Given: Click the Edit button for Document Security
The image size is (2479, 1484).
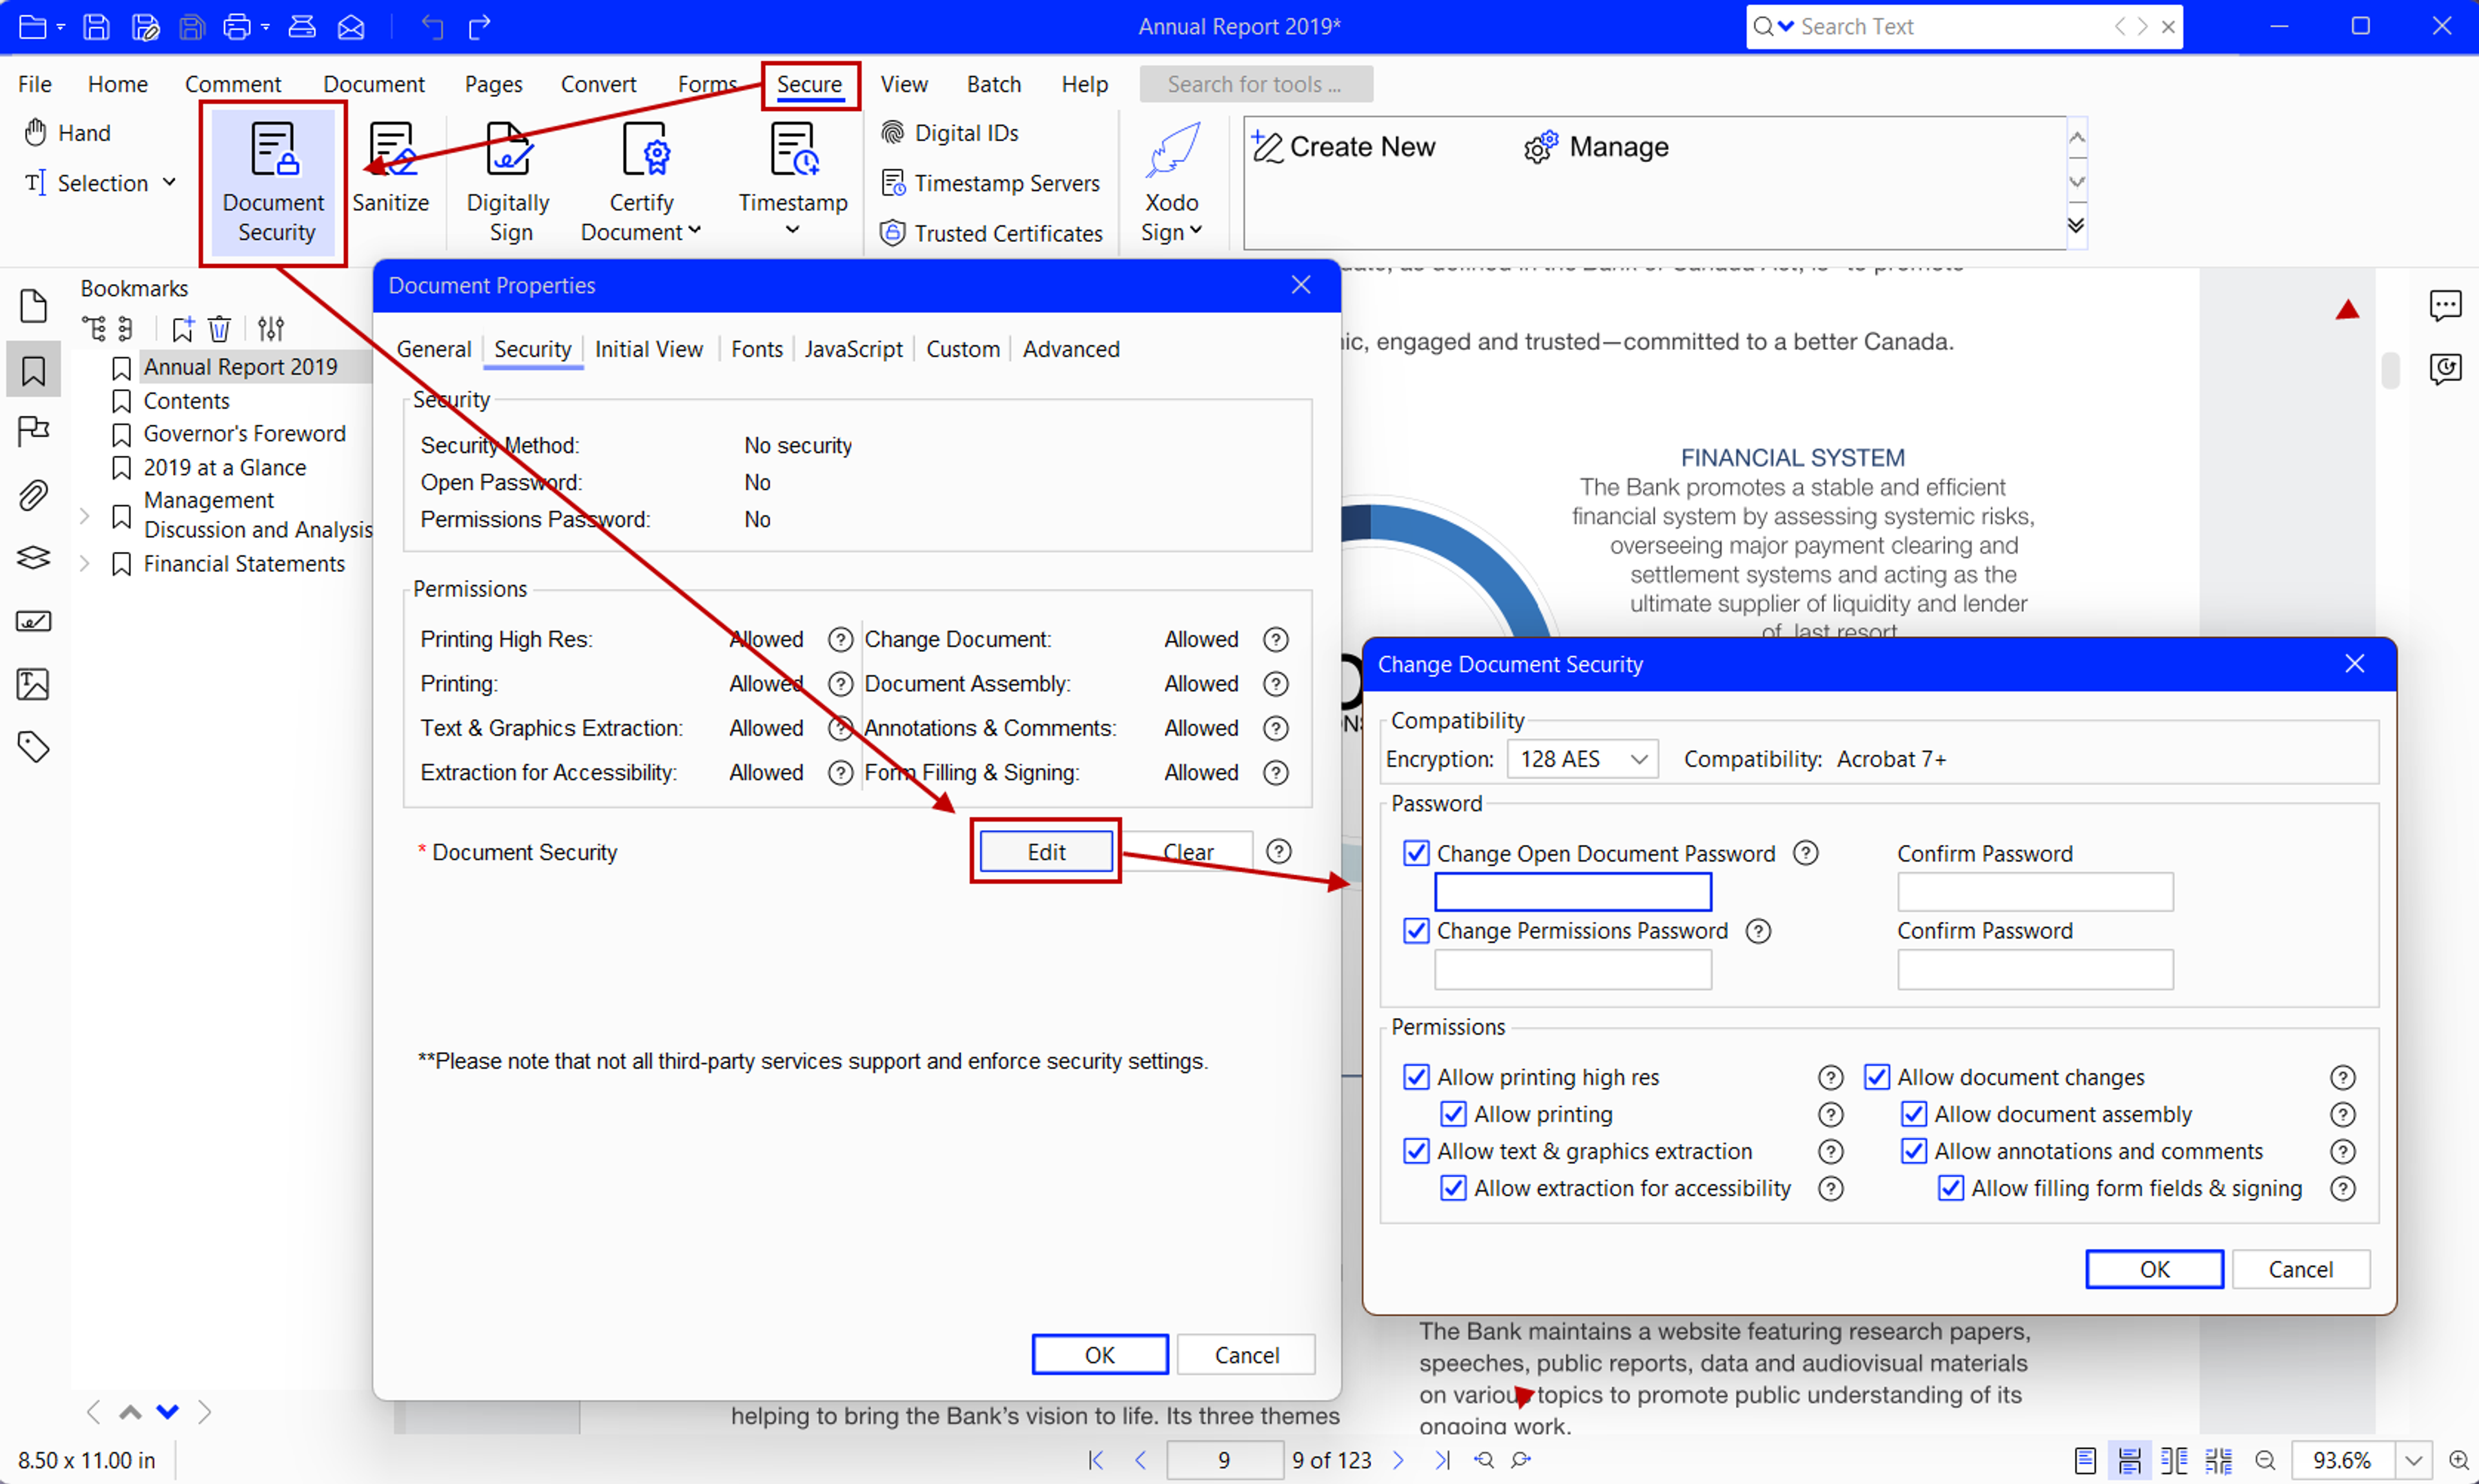Looking at the screenshot, I should tap(1046, 851).
